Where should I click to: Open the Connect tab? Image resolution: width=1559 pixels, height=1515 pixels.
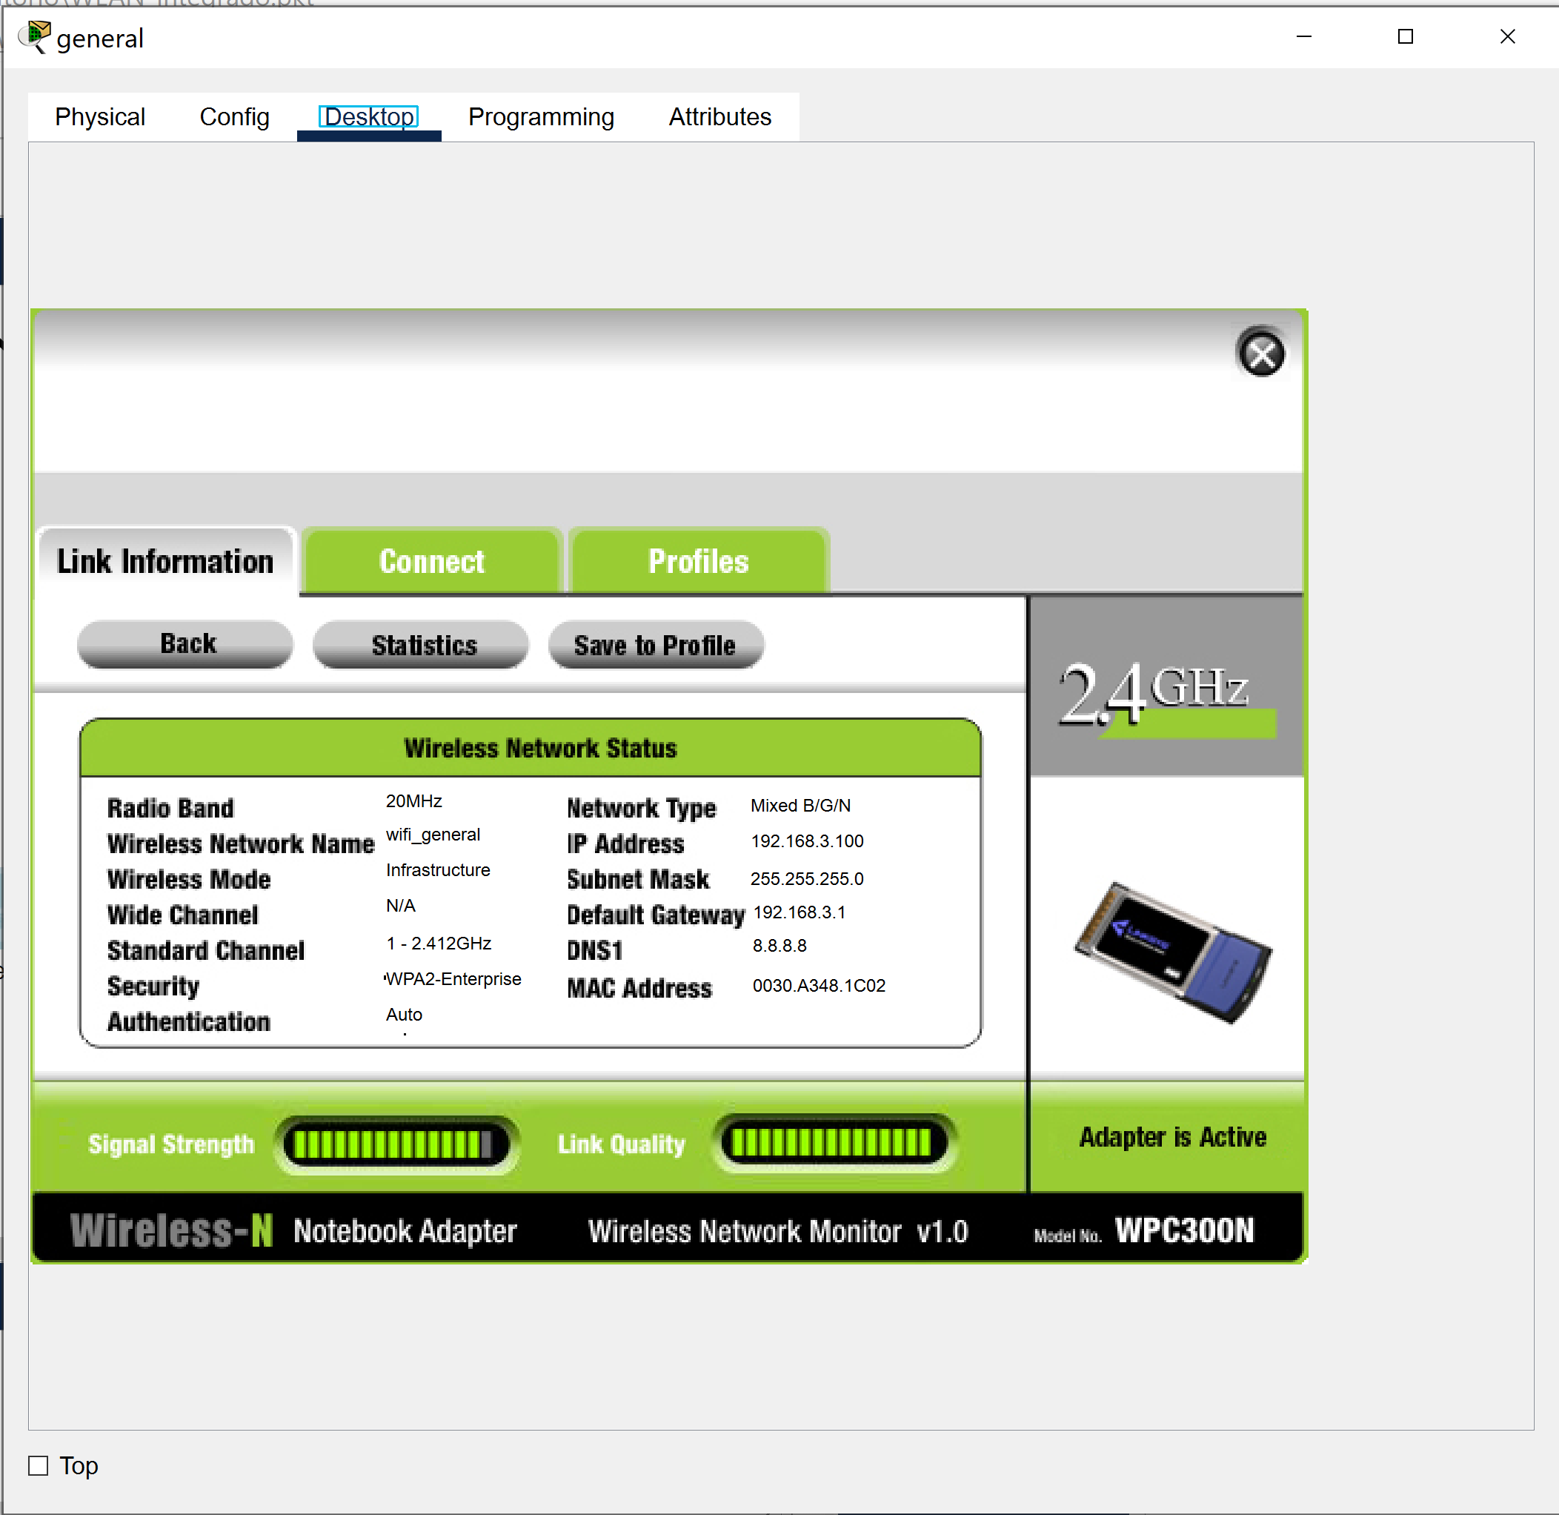432,562
